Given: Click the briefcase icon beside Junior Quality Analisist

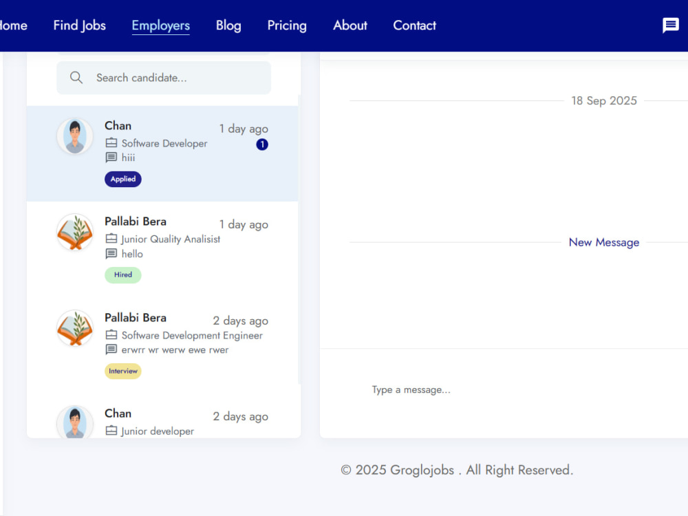Looking at the screenshot, I should click(111, 239).
